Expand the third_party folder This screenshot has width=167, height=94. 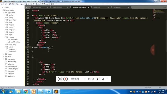5,44
